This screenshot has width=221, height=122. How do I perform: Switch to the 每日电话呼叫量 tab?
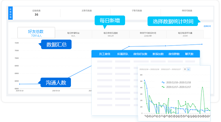(x=185, y=34)
